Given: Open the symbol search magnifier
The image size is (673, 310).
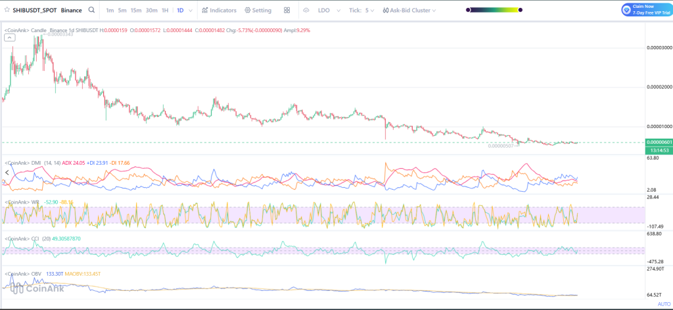Looking at the screenshot, I should 91,11.
